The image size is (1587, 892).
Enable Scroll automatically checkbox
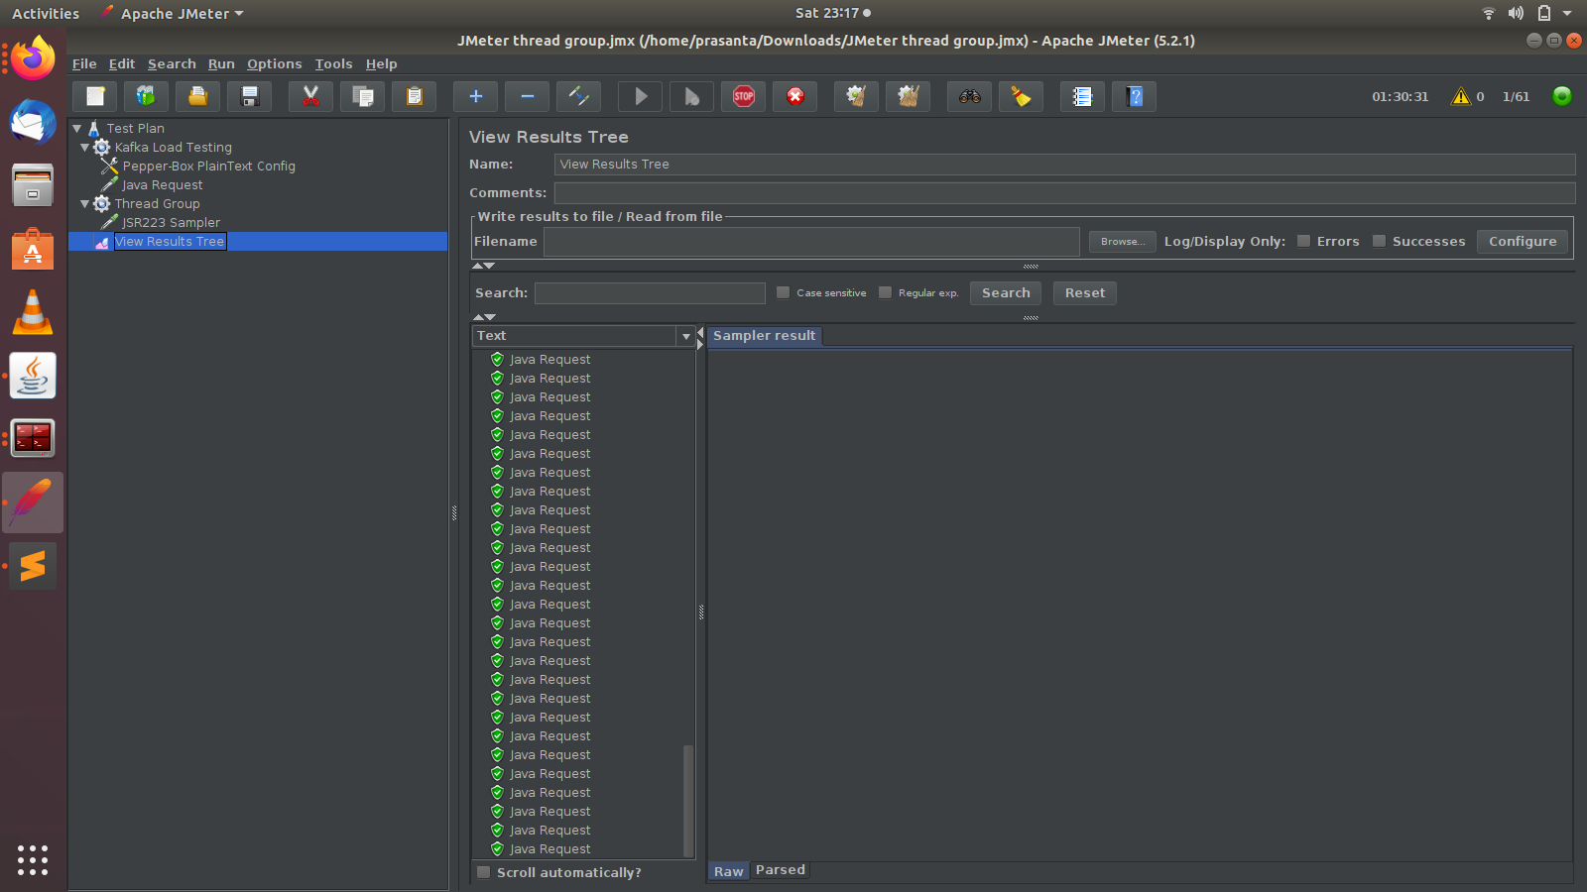click(x=483, y=872)
